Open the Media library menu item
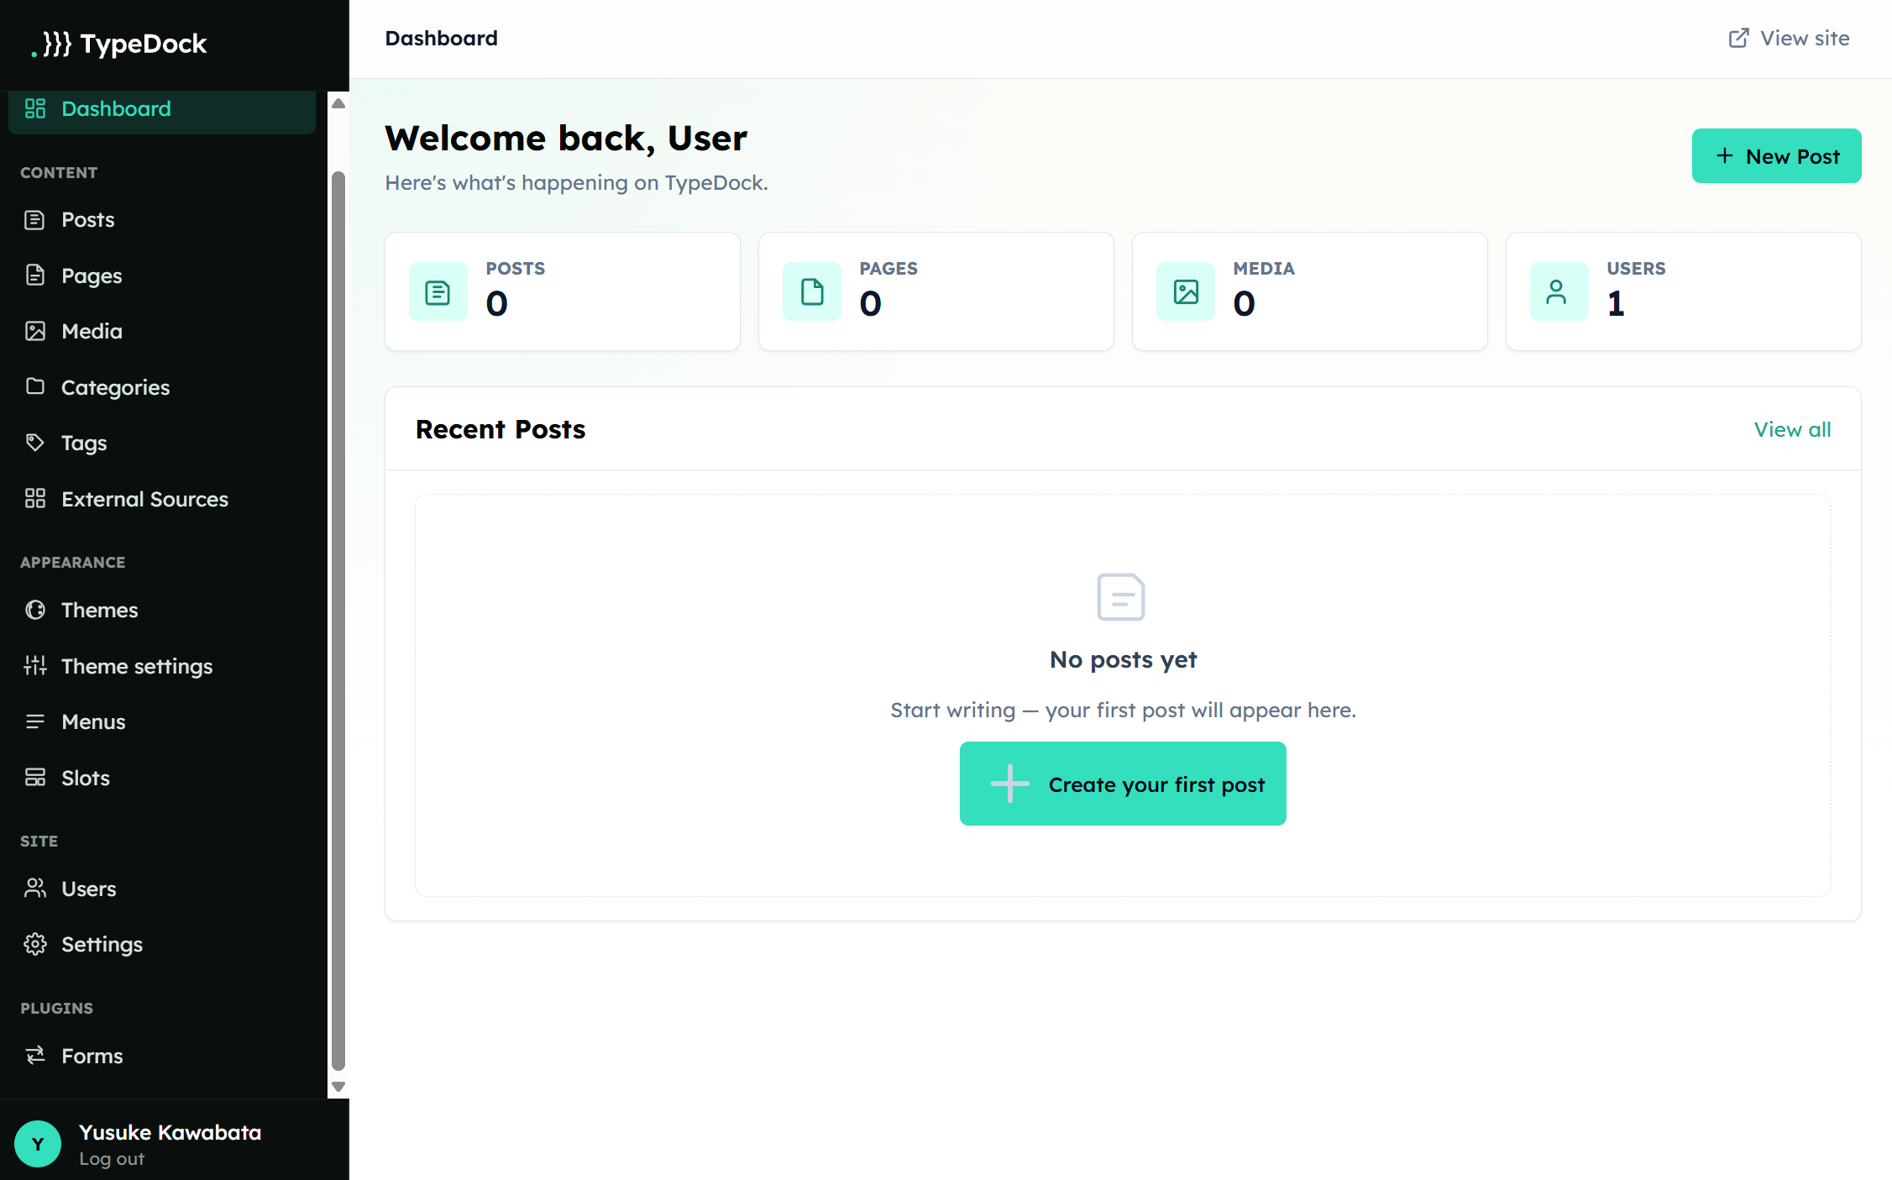1892x1180 pixels. [x=162, y=331]
